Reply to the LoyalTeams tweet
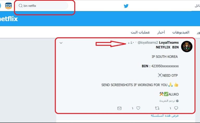The height and width of the screenshot is (123, 200). click(x=176, y=108)
